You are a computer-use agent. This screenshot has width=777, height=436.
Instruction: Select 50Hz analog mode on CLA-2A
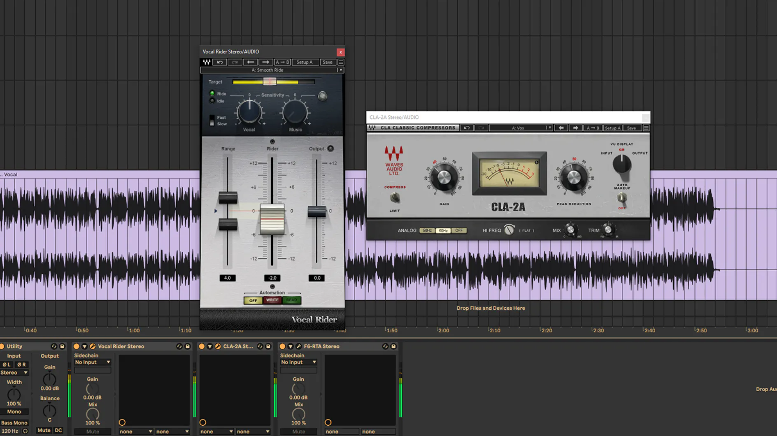click(427, 231)
